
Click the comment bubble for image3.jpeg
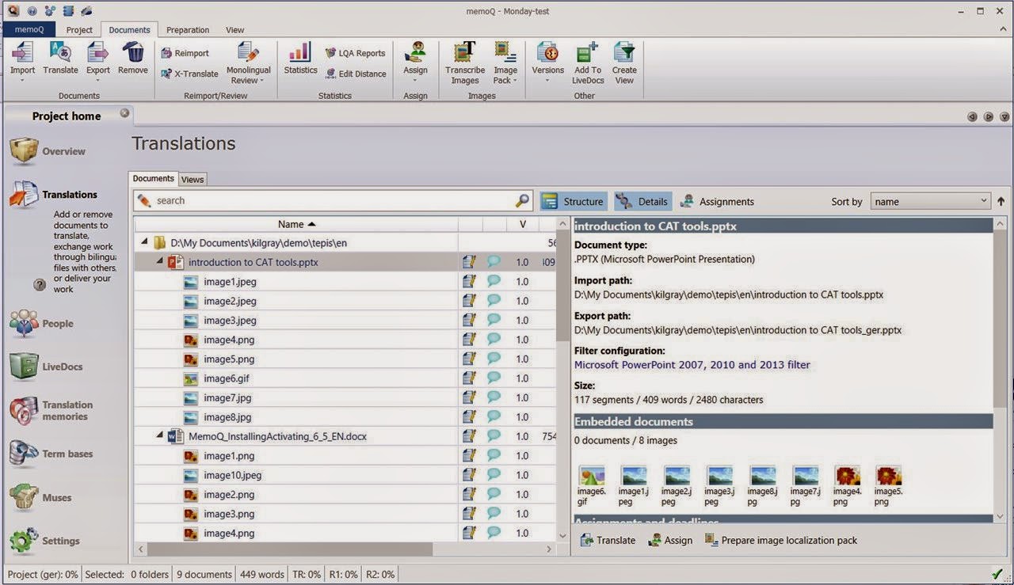pyautogui.click(x=494, y=320)
